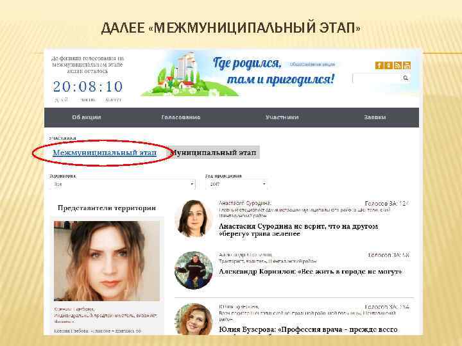Focus the site search input field
Viewport: 462px width, 346px height.
click(x=377, y=78)
